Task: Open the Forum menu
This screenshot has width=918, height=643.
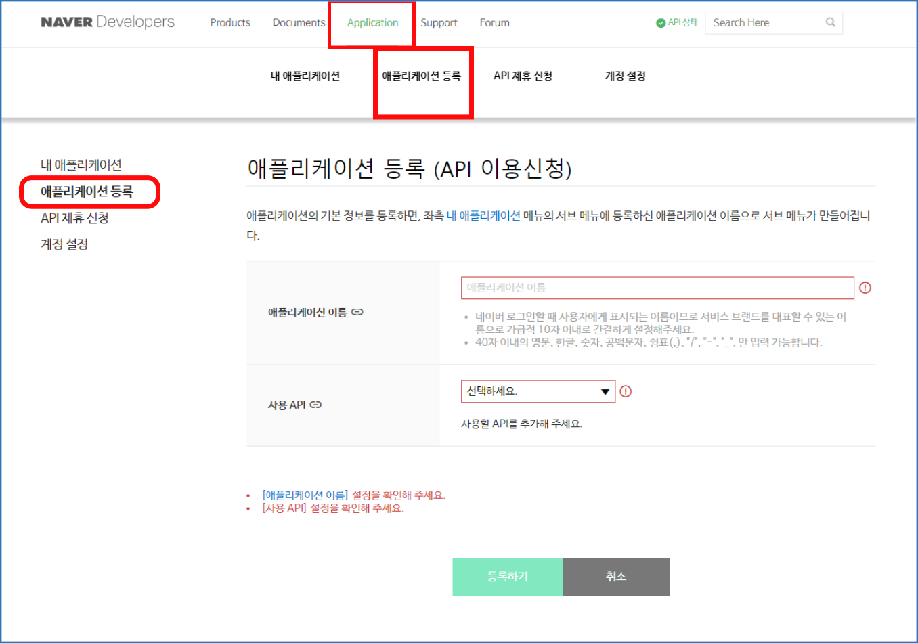Action: click(x=494, y=23)
